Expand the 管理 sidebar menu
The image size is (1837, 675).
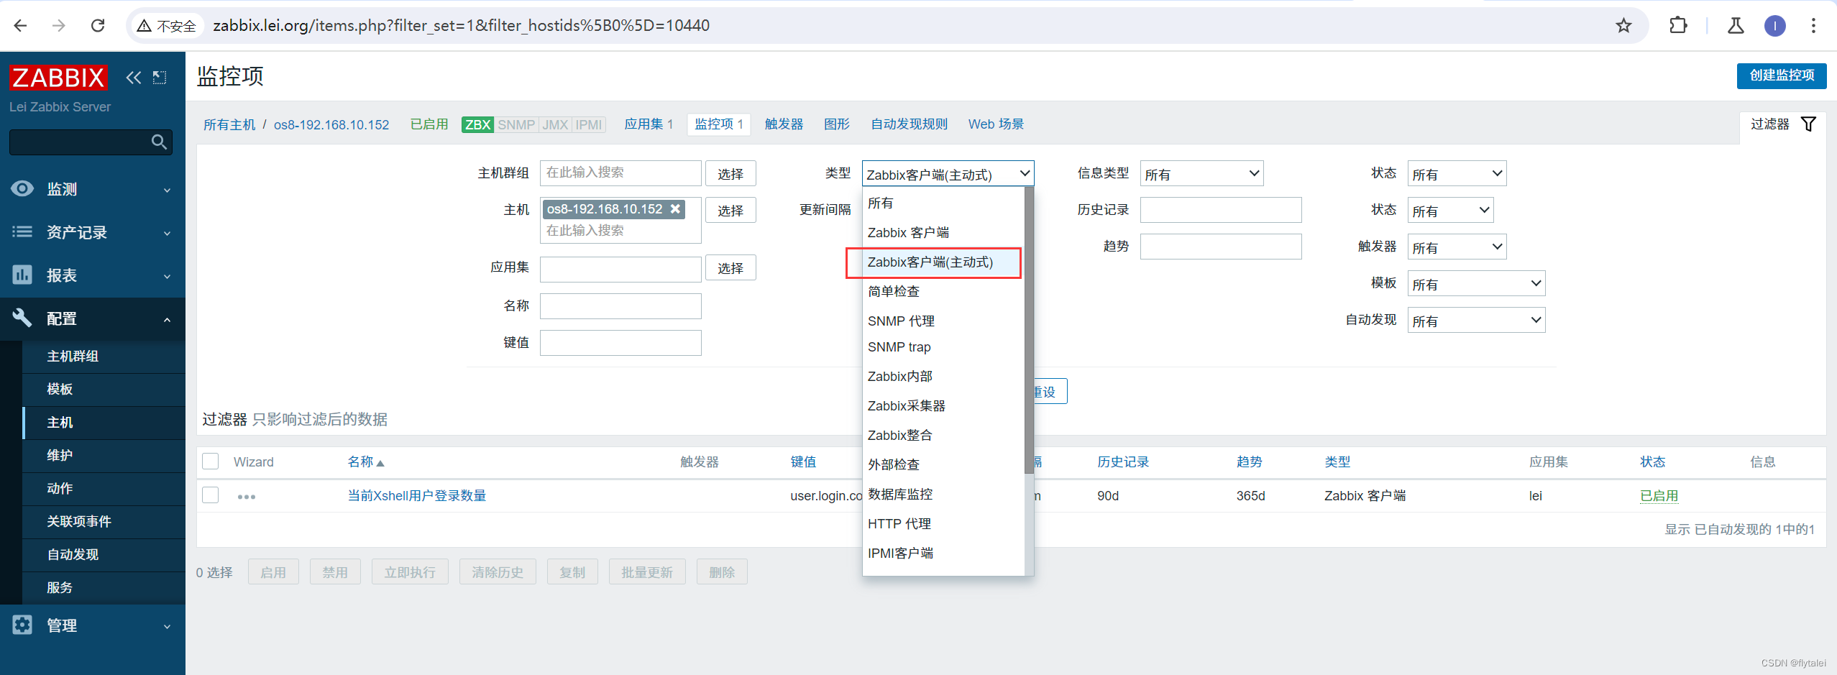pos(93,625)
